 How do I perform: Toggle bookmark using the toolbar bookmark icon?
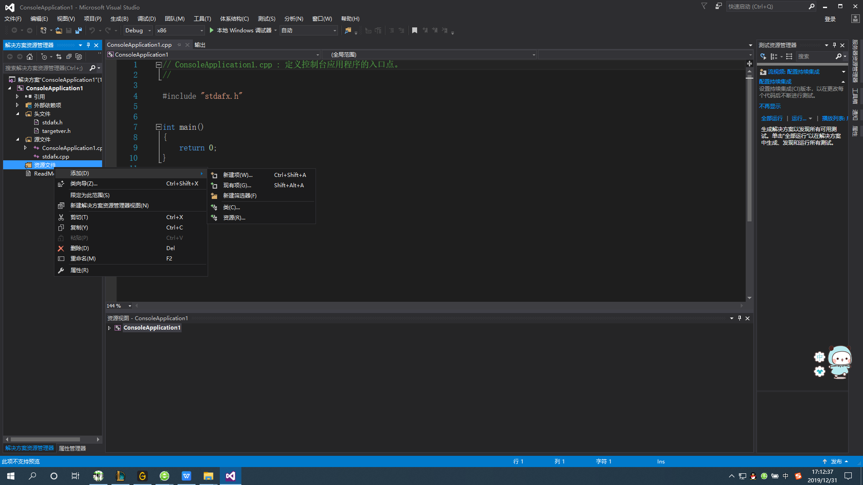coord(414,31)
